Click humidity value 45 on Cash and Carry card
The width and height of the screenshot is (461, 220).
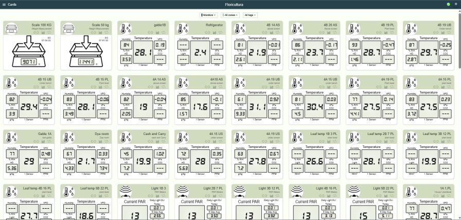(x=126, y=154)
